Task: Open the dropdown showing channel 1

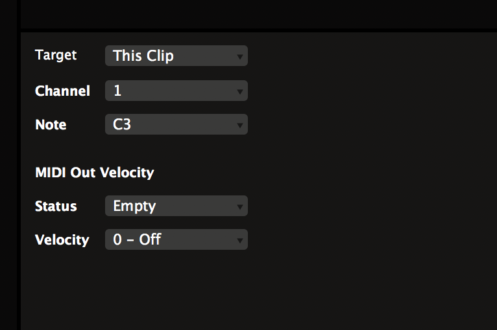Action: click(x=170, y=91)
